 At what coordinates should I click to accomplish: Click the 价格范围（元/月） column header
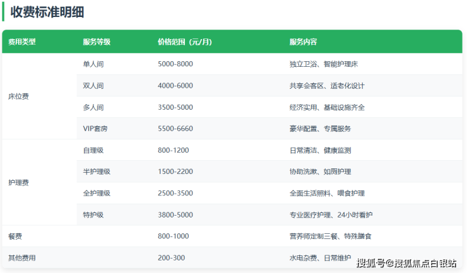(x=184, y=42)
